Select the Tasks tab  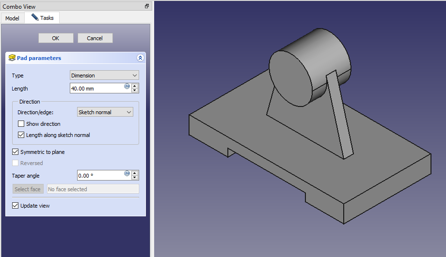coord(42,18)
